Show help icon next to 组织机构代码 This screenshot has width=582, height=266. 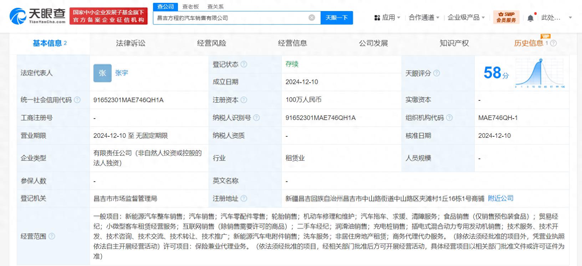[449, 118]
